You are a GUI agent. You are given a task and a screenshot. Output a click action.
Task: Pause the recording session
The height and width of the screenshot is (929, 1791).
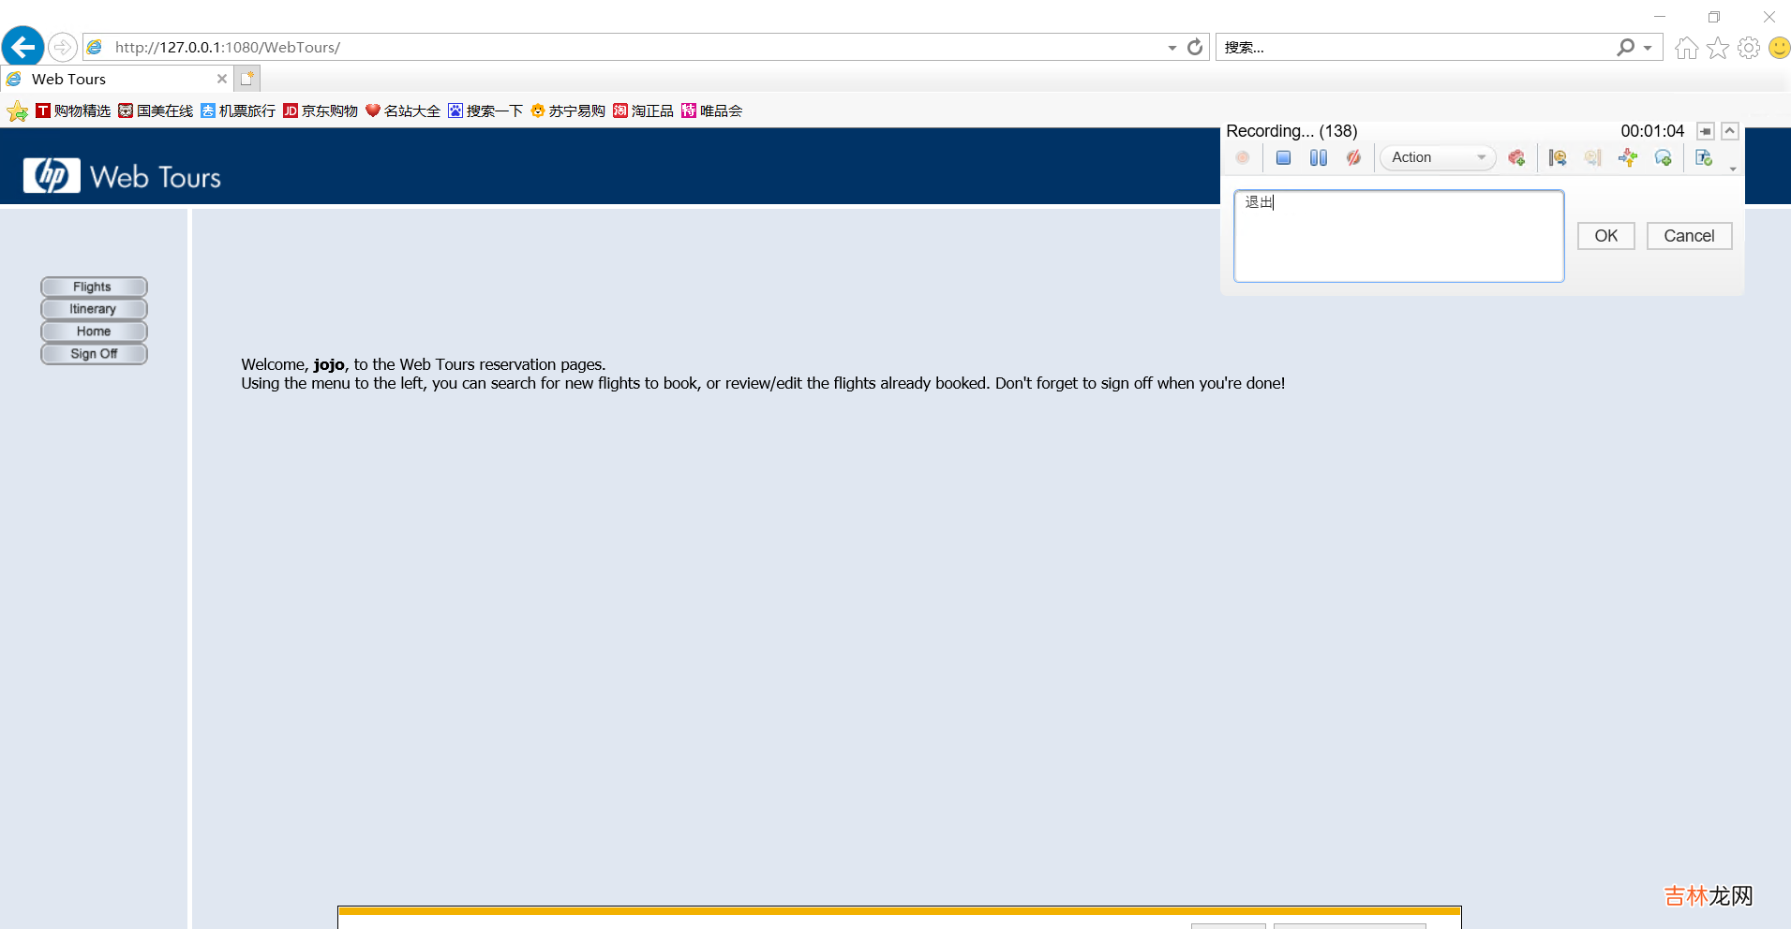[1318, 158]
